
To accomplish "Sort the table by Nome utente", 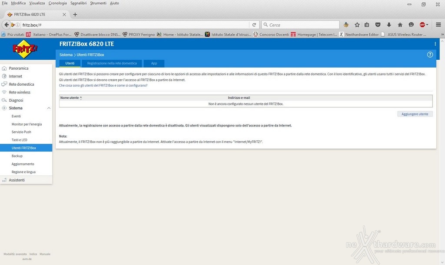I will [x=71, y=98].
